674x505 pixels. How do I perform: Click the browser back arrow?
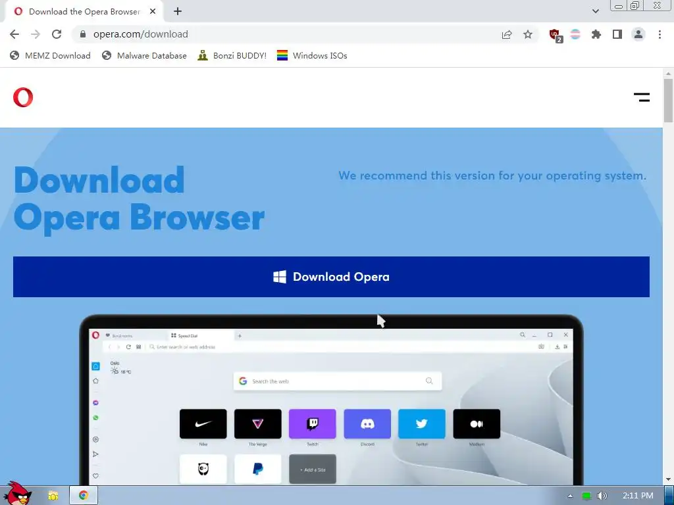coord(14,34)
